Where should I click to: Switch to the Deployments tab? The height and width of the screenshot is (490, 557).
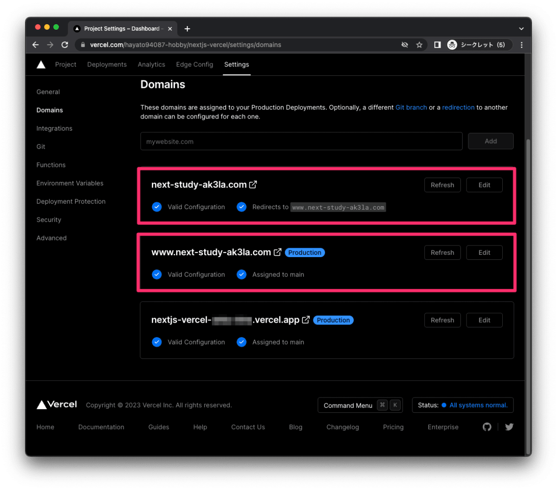(107, 65)
